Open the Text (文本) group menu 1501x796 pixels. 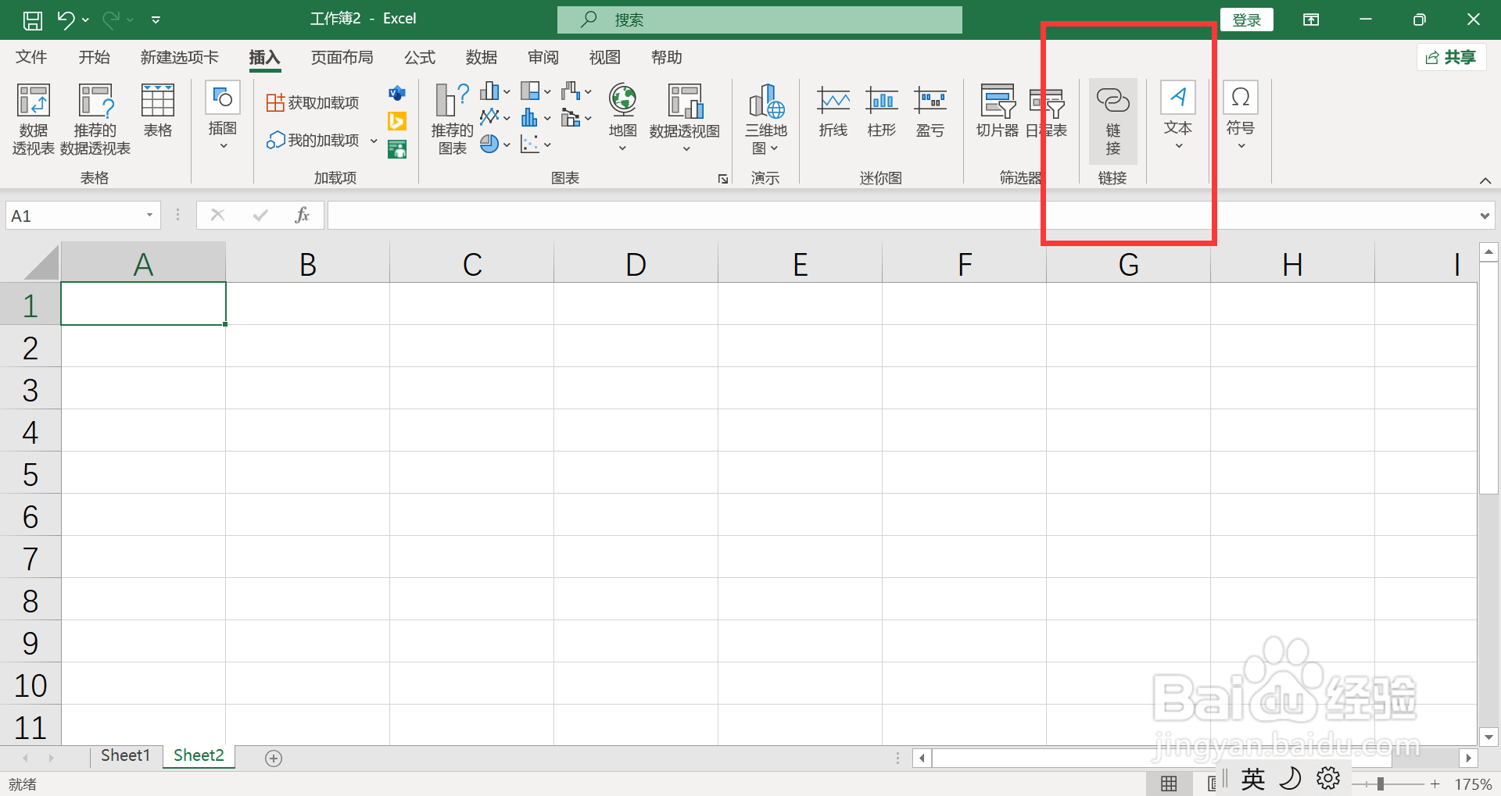coord(1178,116)
